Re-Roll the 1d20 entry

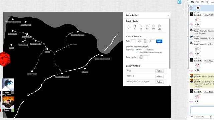coord(159,71)
